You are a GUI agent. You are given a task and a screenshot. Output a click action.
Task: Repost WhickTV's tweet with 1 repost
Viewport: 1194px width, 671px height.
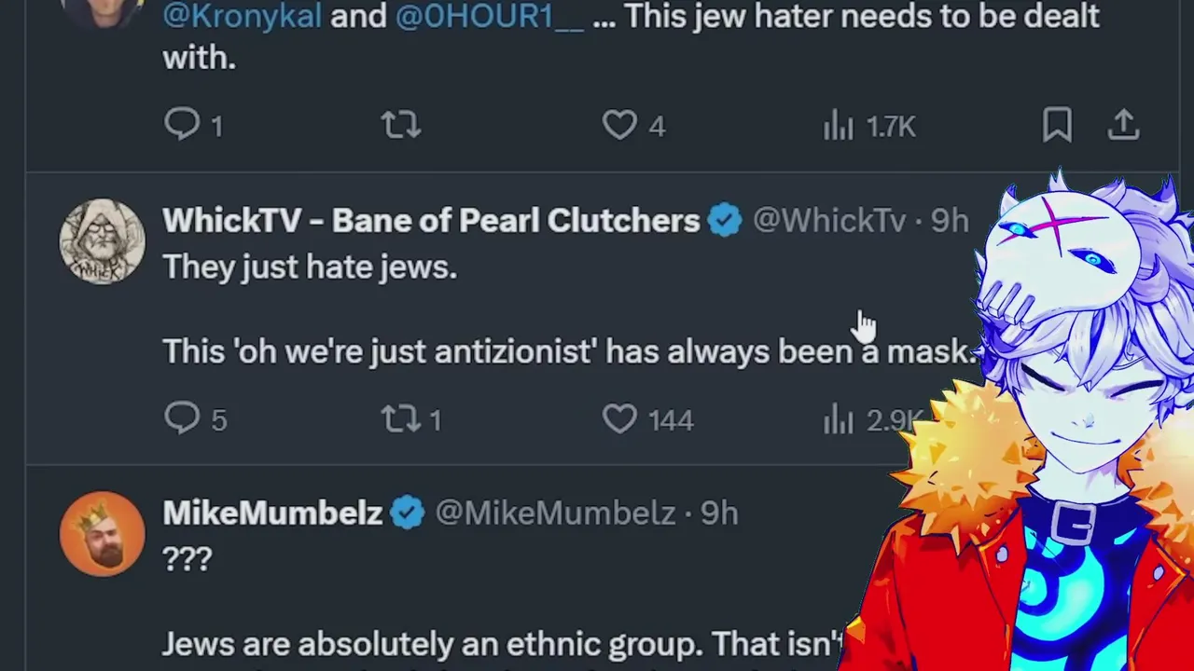click(x=401, y=418)
